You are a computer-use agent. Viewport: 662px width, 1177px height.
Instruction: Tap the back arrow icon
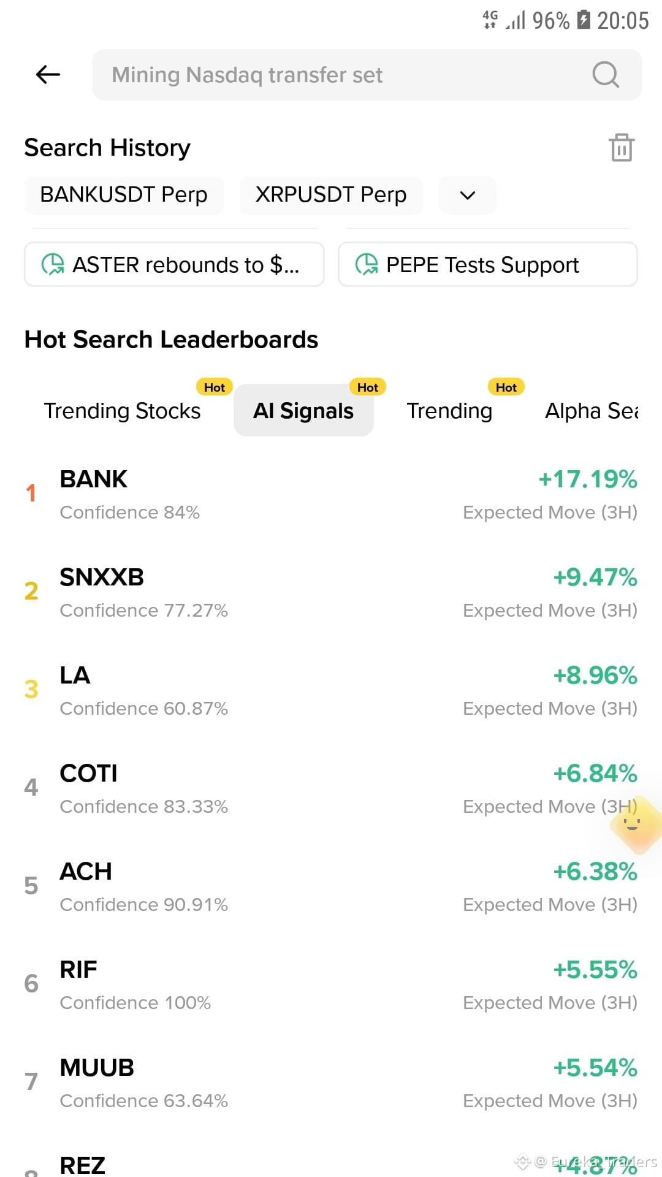pyautogui.click(x=48, y=75)
